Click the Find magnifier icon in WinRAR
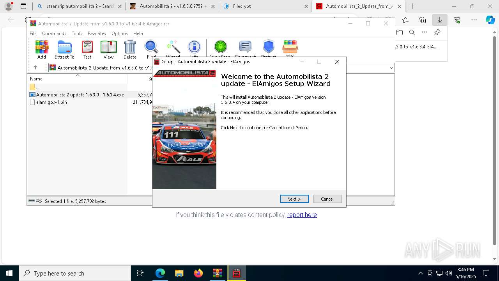499x281 pixels. coord(151,47)
